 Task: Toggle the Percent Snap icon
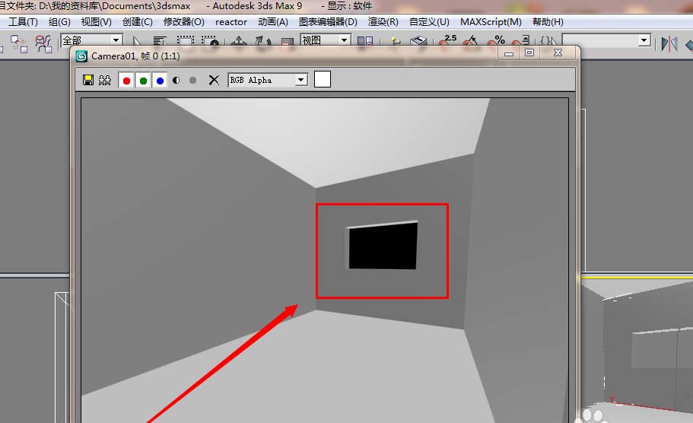496,41
